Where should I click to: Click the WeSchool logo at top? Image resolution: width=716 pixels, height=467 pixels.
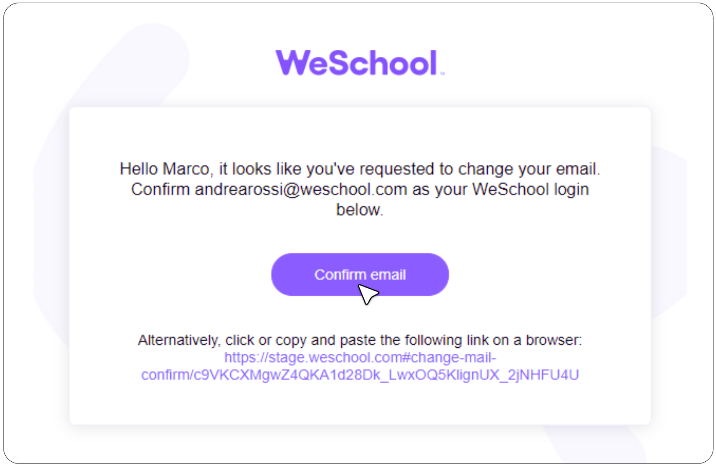360,63
